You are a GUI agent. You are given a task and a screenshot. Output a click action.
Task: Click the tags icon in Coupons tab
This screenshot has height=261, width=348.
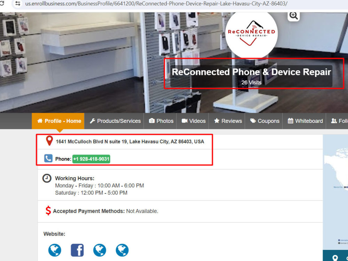(253, 121)
